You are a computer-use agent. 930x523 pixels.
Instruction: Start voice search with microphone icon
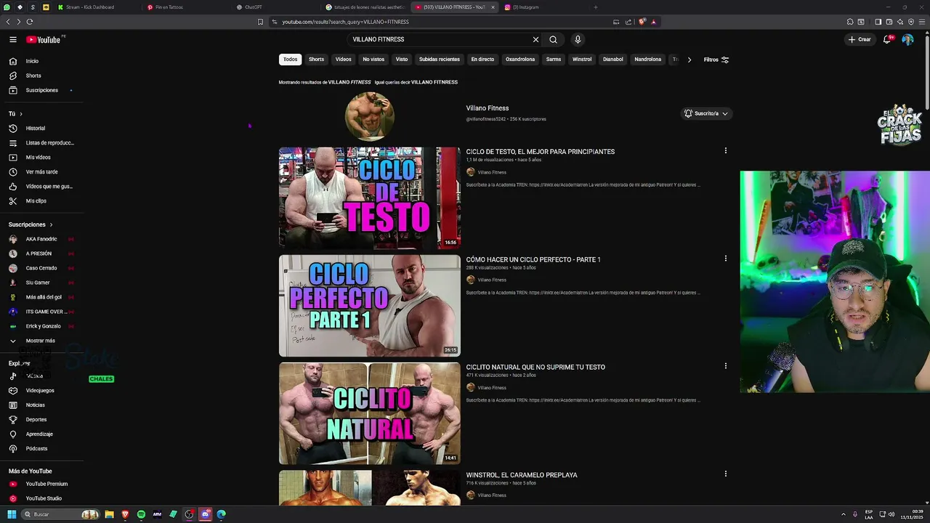click(578, 40)
